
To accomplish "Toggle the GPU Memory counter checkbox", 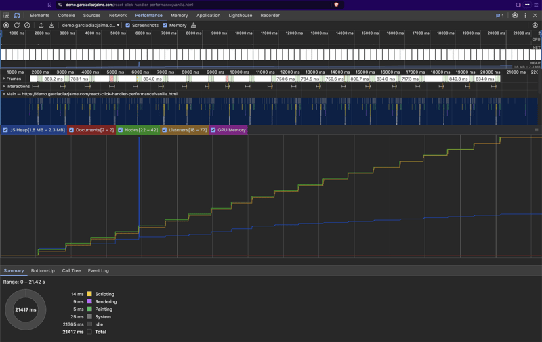I will [x=213, y=130].
